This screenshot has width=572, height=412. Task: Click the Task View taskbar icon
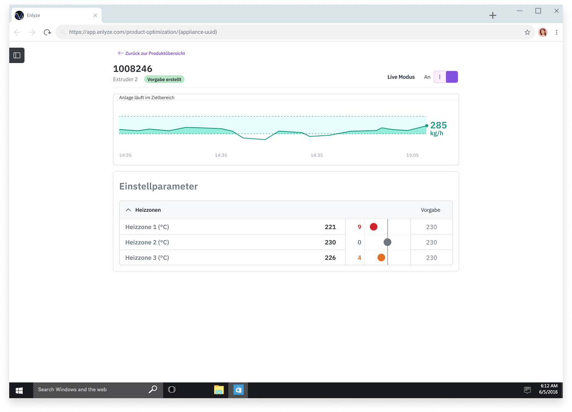(x=172, y=390)
